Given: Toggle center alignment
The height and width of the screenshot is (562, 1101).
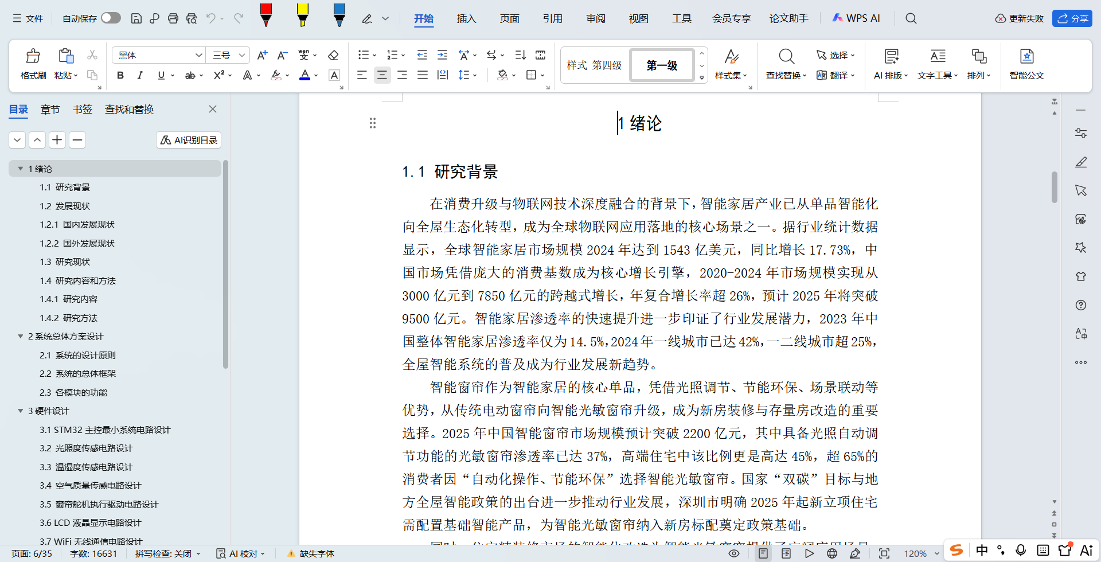Looking at the screenshot, I should (382, 75).
